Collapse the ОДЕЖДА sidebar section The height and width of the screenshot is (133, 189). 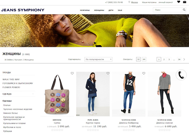coord(33,94)
